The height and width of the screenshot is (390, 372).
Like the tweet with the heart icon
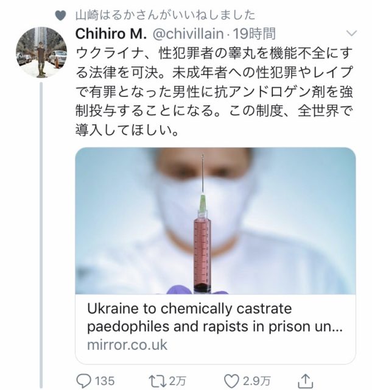pyautogui.click(x=231, y=380)
